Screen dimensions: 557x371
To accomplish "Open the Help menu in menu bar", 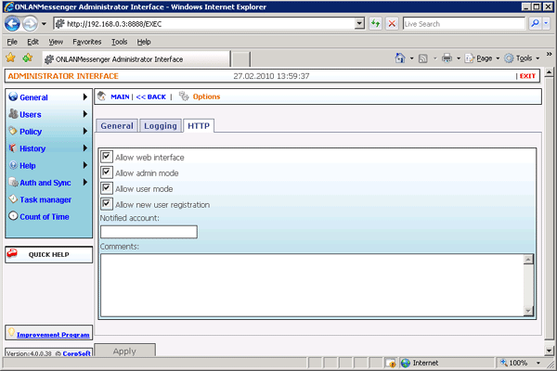I will point(144,42).
